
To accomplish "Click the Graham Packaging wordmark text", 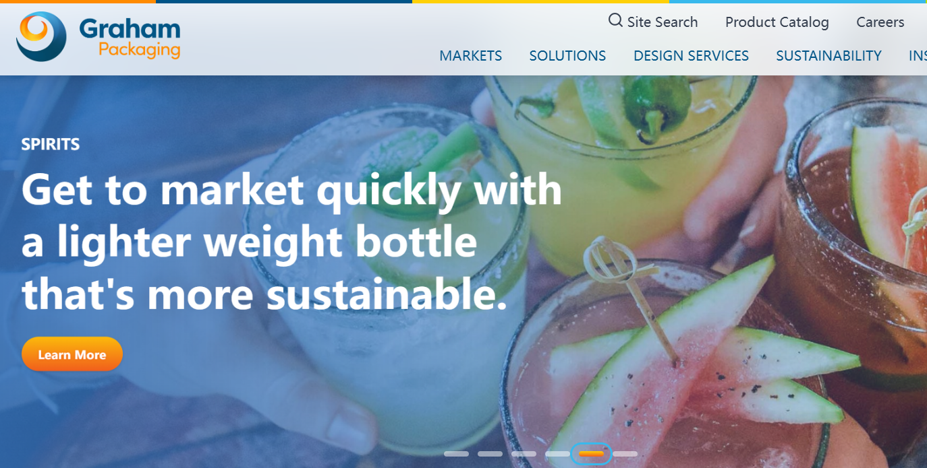I will click(130, 38).
